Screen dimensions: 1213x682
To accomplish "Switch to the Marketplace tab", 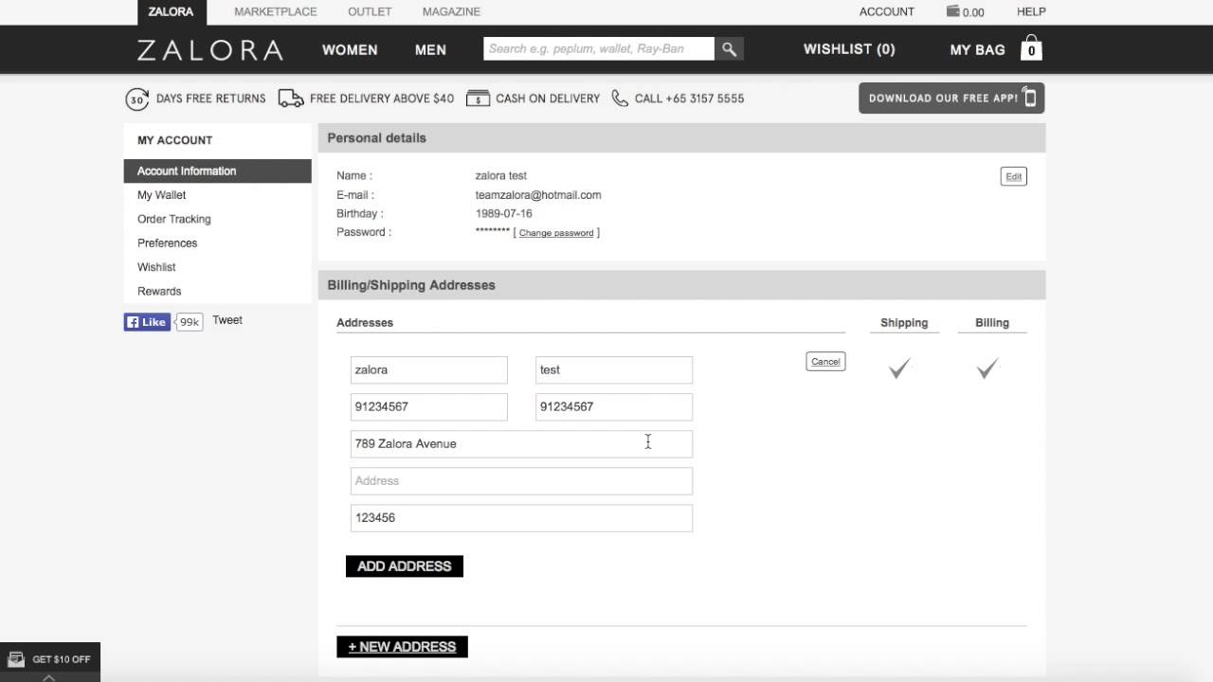I will [x=276, y=11].
